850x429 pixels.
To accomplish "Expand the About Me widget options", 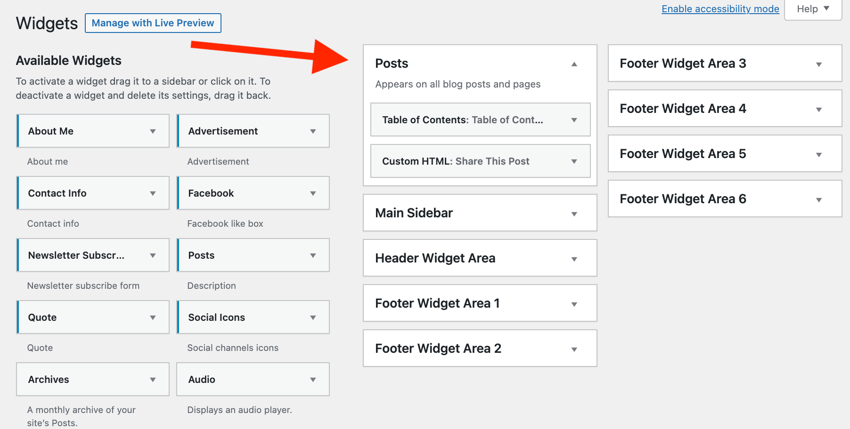I will coord(153,131).
